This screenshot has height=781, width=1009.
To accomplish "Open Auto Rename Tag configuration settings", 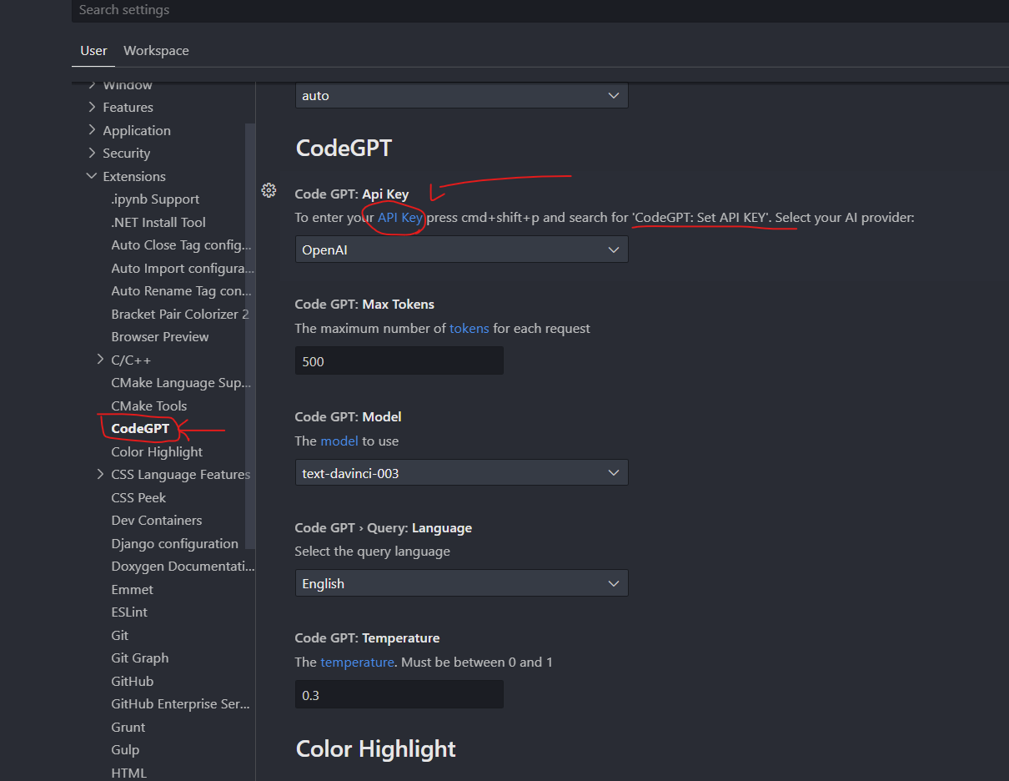I will coord(181,290).
